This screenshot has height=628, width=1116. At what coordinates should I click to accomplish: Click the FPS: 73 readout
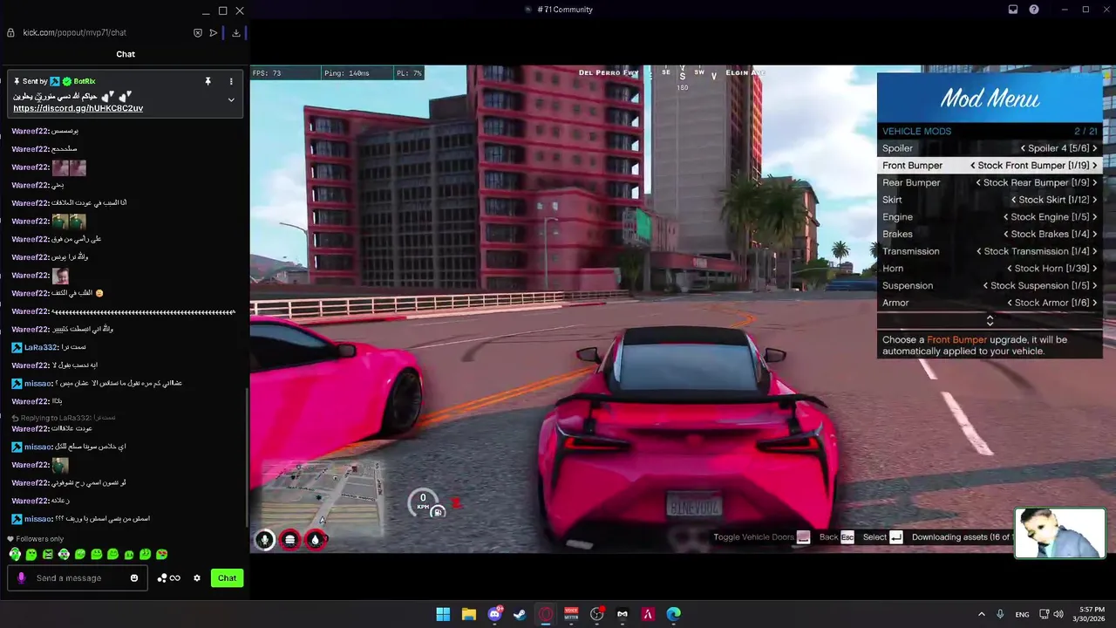tap(266, 73)
